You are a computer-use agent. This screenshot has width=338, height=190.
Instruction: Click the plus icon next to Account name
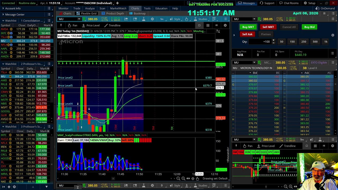point(117,3)
